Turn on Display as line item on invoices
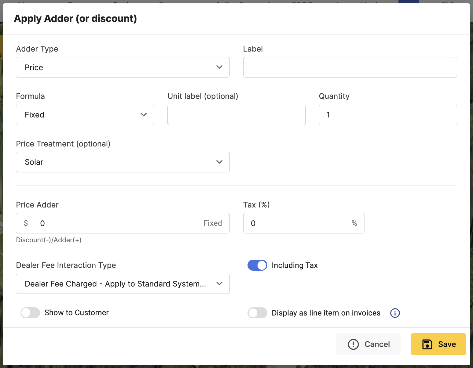This screenshot has width=473, height=368. [x=257, y=313]
